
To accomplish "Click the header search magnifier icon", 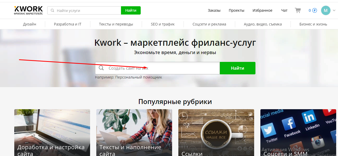I will 52,11.
